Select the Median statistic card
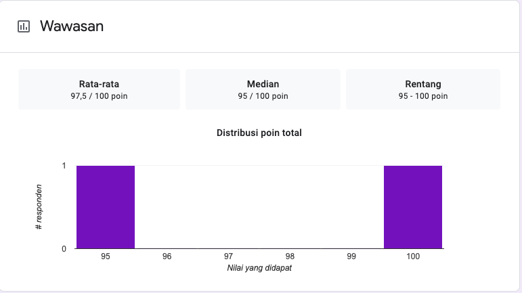Screen dimensions: 522x293 (x=263, y=89)
